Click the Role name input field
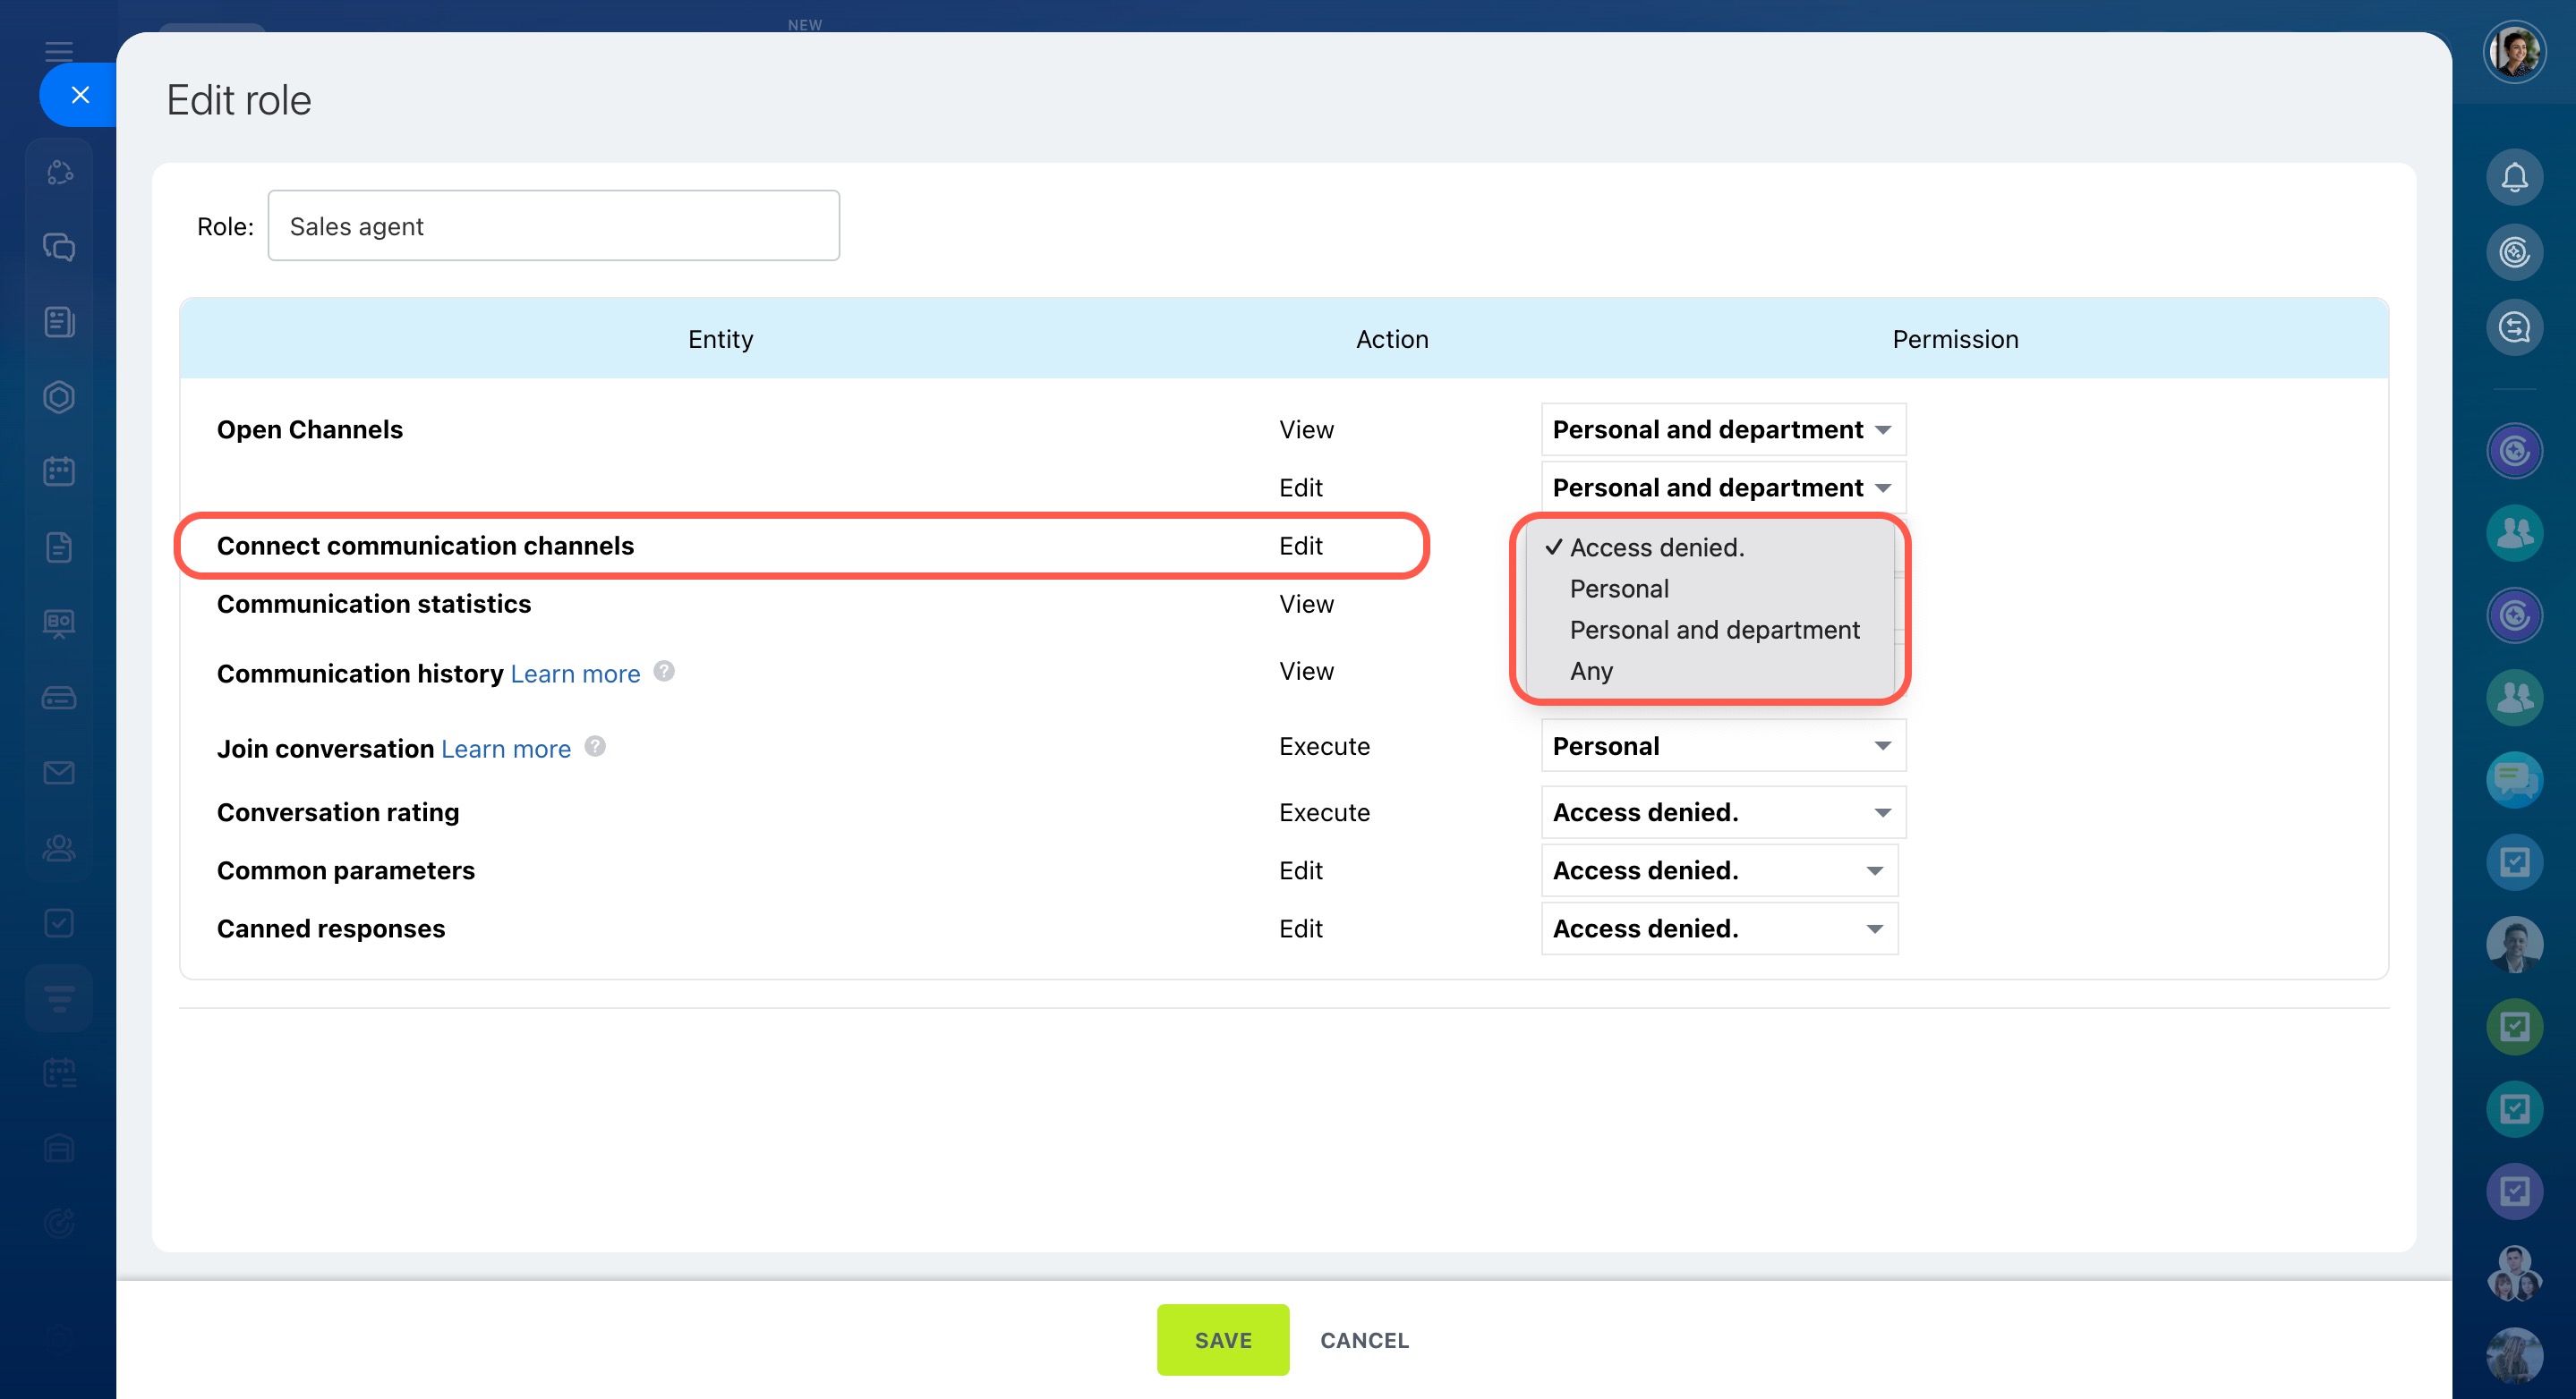 pyautogui.click(x=553, y=227)
